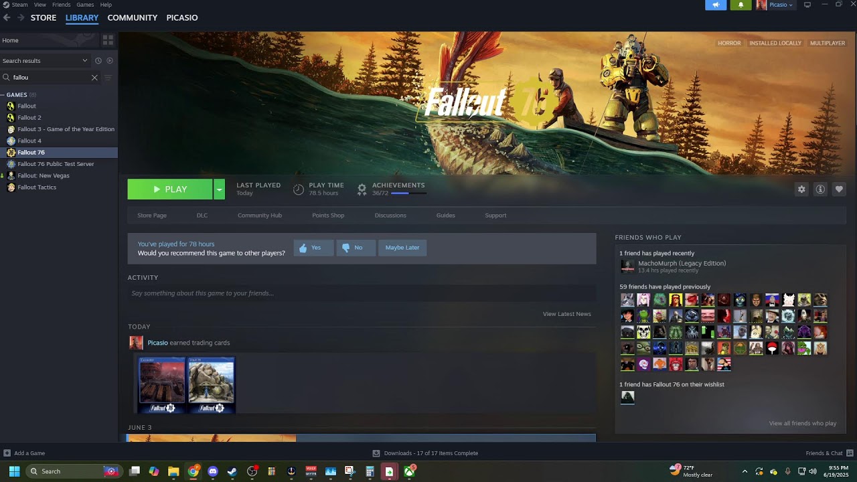Open the DLC link

pyautogui.click(x=202, y=216)
